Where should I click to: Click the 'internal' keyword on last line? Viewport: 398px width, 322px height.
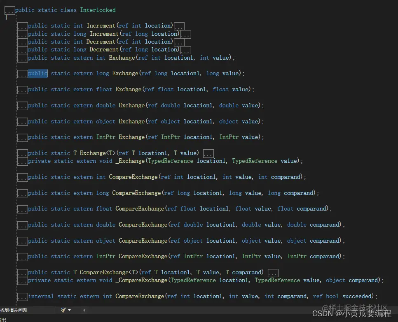tap(41, 296)
